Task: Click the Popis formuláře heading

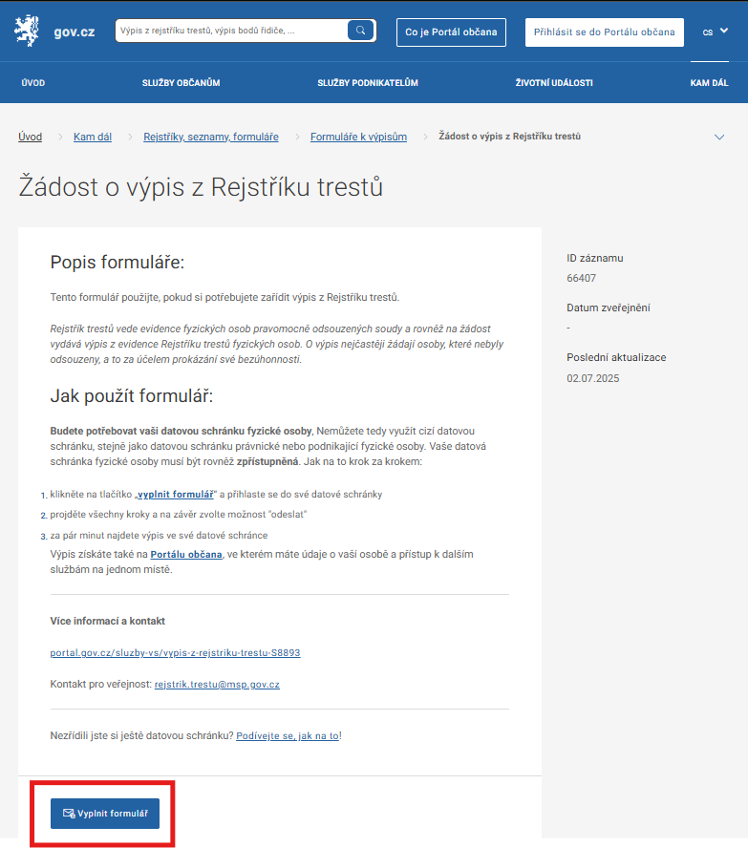Action: pyautogui.click(x=118, y=263)
